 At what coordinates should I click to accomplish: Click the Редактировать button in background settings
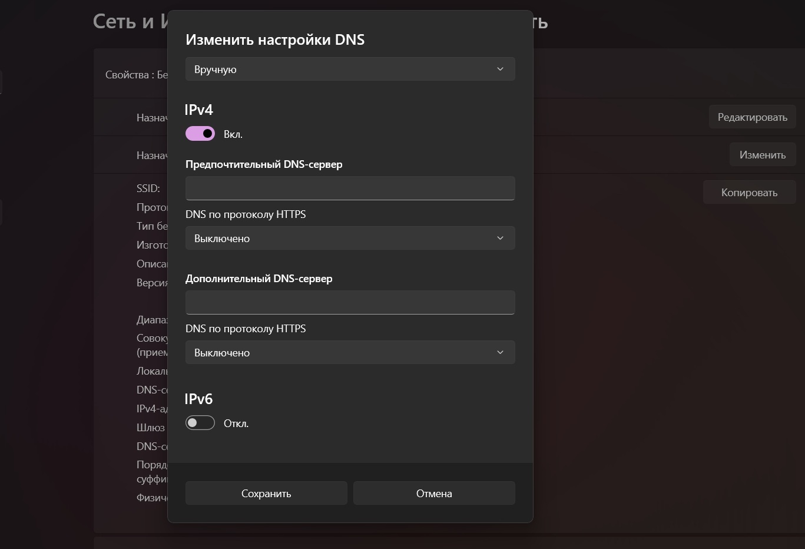point(752,117)
